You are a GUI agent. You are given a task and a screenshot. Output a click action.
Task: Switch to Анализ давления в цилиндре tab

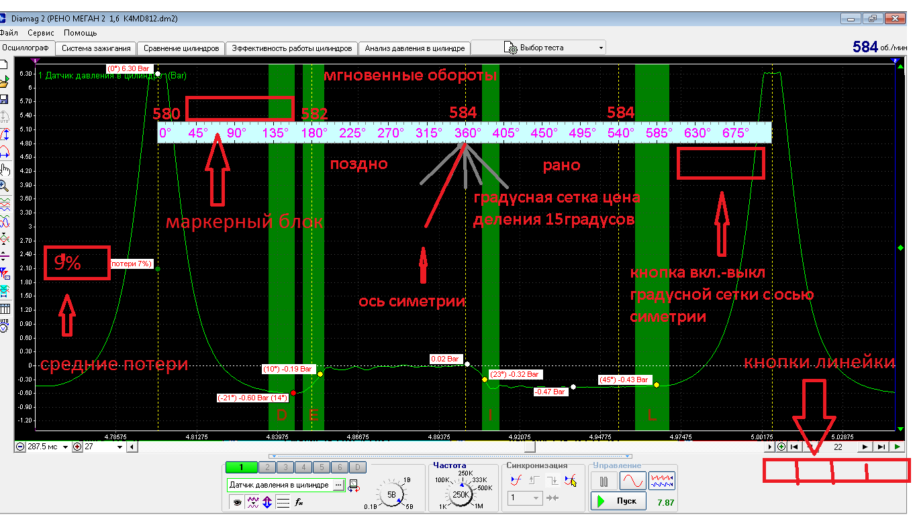[415, 48]
